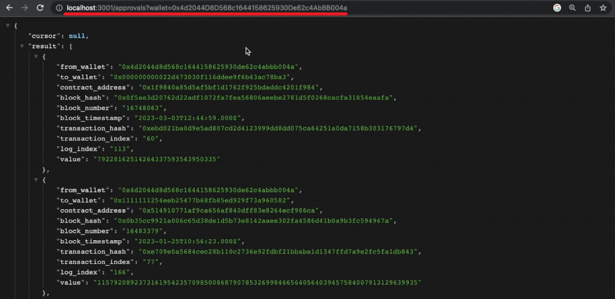Click the share page icon
615x299 pixels.
[x=587, y=8]
